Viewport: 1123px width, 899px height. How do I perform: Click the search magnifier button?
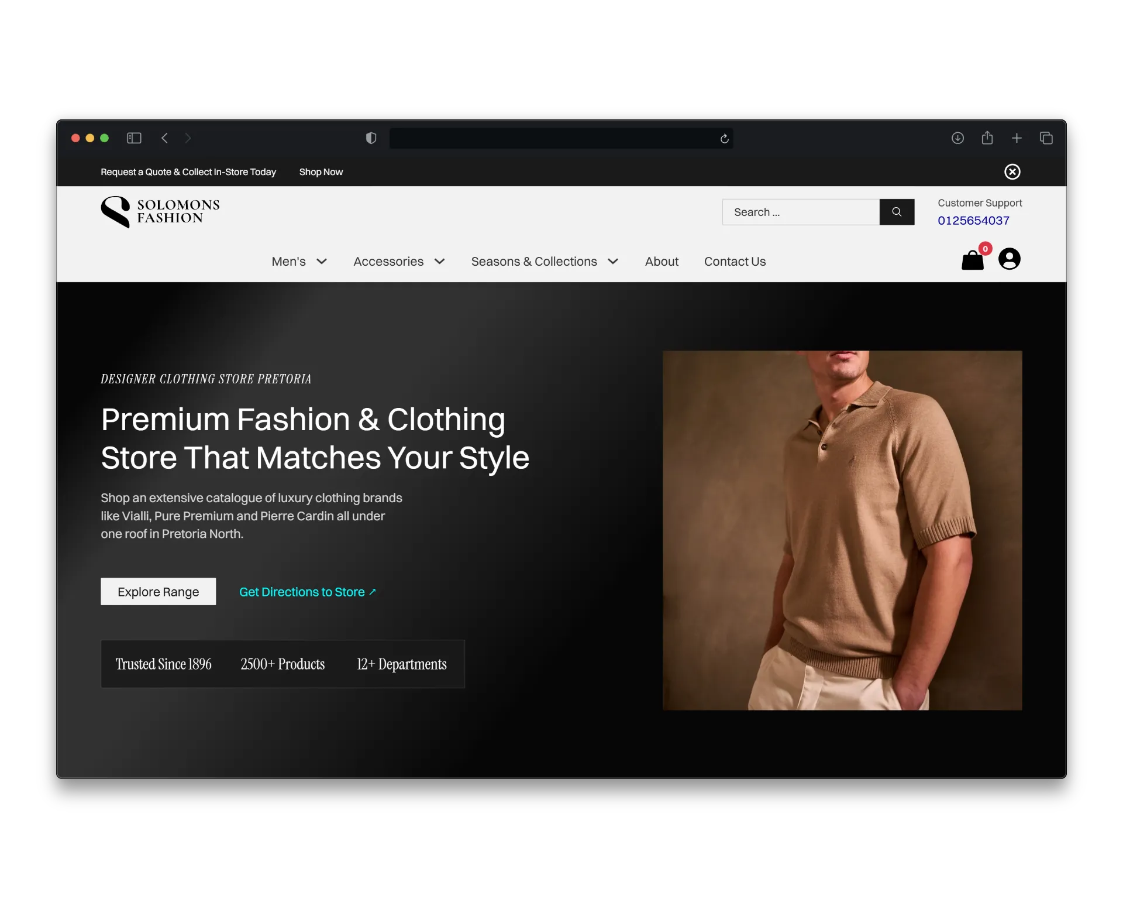pos(897,212)
